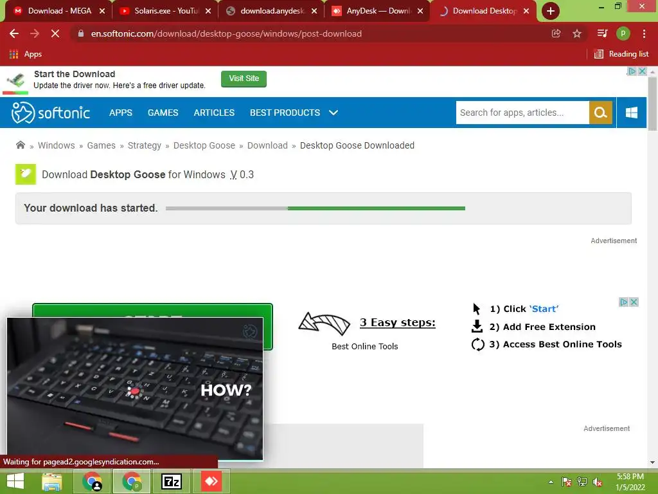Click the Action Center flag icon

[x=567, y=482]
